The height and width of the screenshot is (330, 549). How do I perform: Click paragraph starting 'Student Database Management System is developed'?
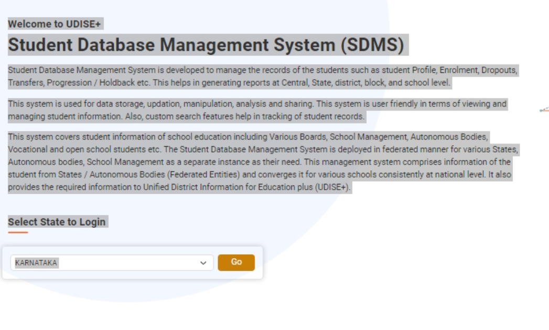263,76
